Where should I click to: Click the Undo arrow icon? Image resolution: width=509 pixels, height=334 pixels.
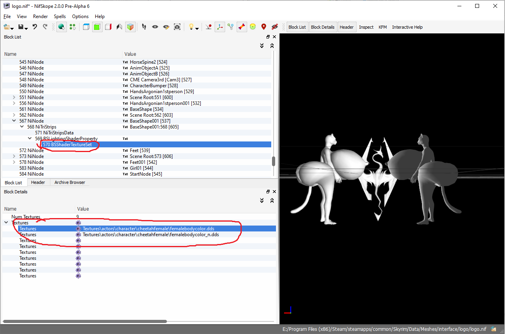pos(35,27)
